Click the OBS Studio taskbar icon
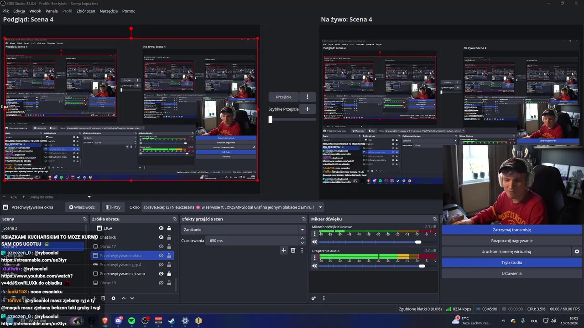Image resolution: width=584 pixels, height=328 pixels. (x=145, y=321)
